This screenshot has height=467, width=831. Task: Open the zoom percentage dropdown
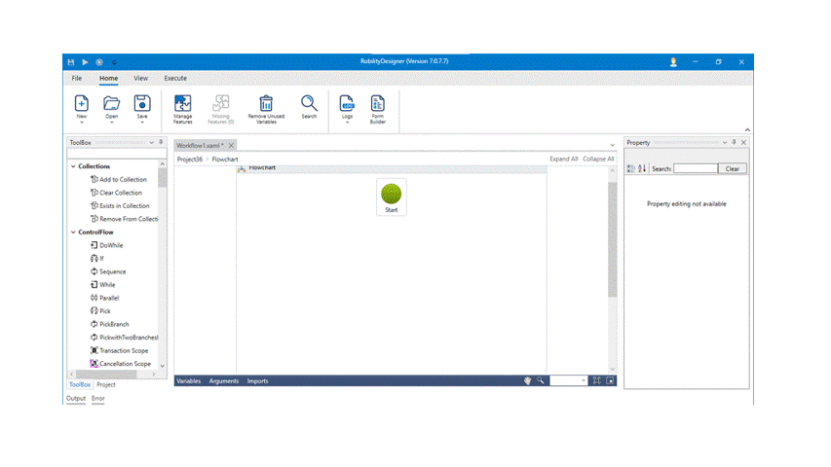[582, 381]
